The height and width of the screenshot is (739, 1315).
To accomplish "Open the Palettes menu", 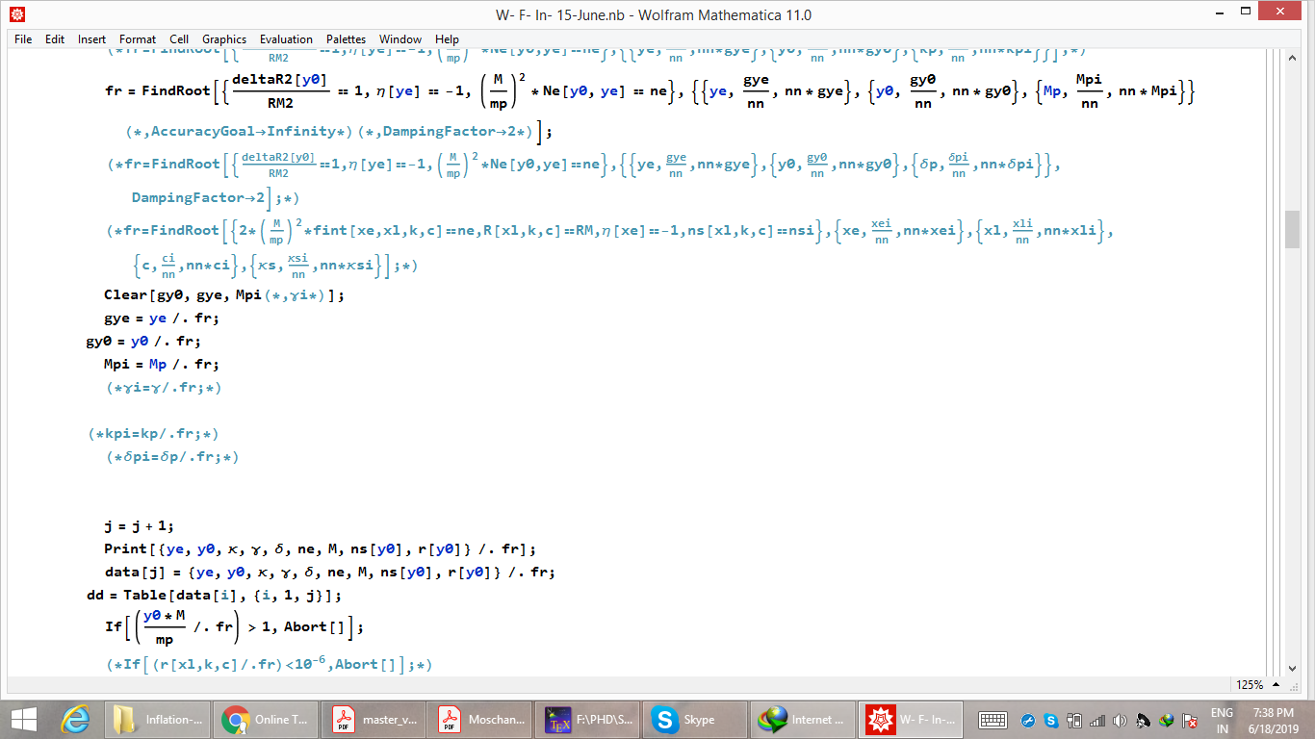I will point(346,39).
